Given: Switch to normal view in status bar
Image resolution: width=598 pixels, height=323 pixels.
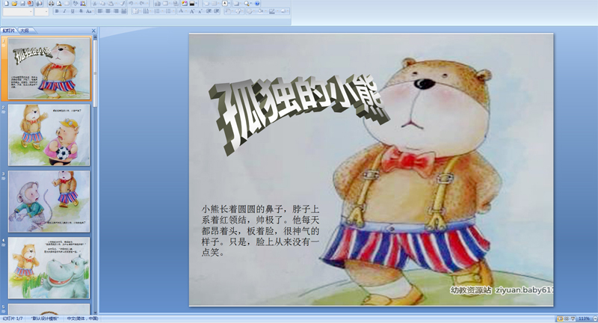Looking at the screenshot, I should click(560, 319).
